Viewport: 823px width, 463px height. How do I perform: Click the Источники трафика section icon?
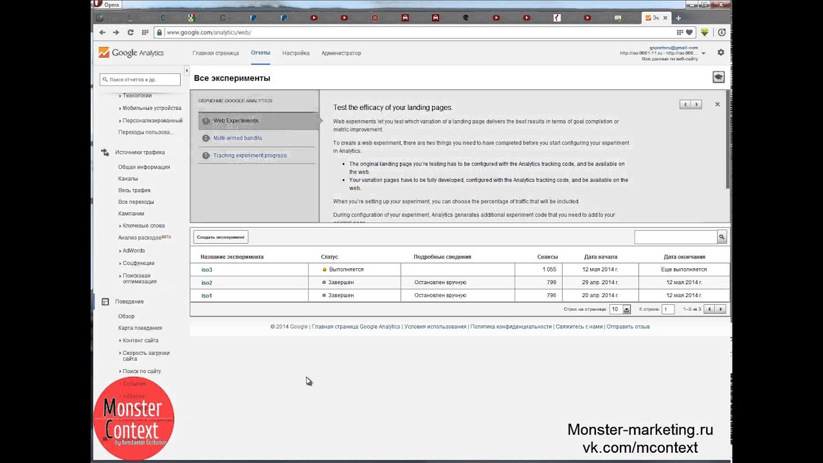(x=105, y=152)
